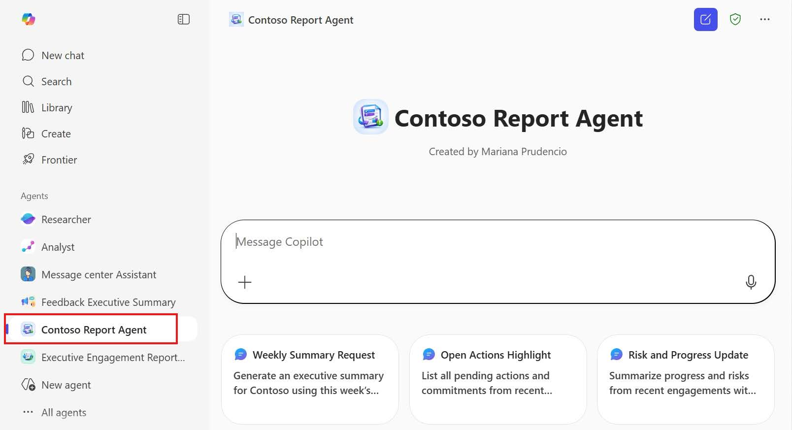This screenshot has width=792, height=430.
Task: Start a New chat from sidebar
Action: tap(53, 55)
